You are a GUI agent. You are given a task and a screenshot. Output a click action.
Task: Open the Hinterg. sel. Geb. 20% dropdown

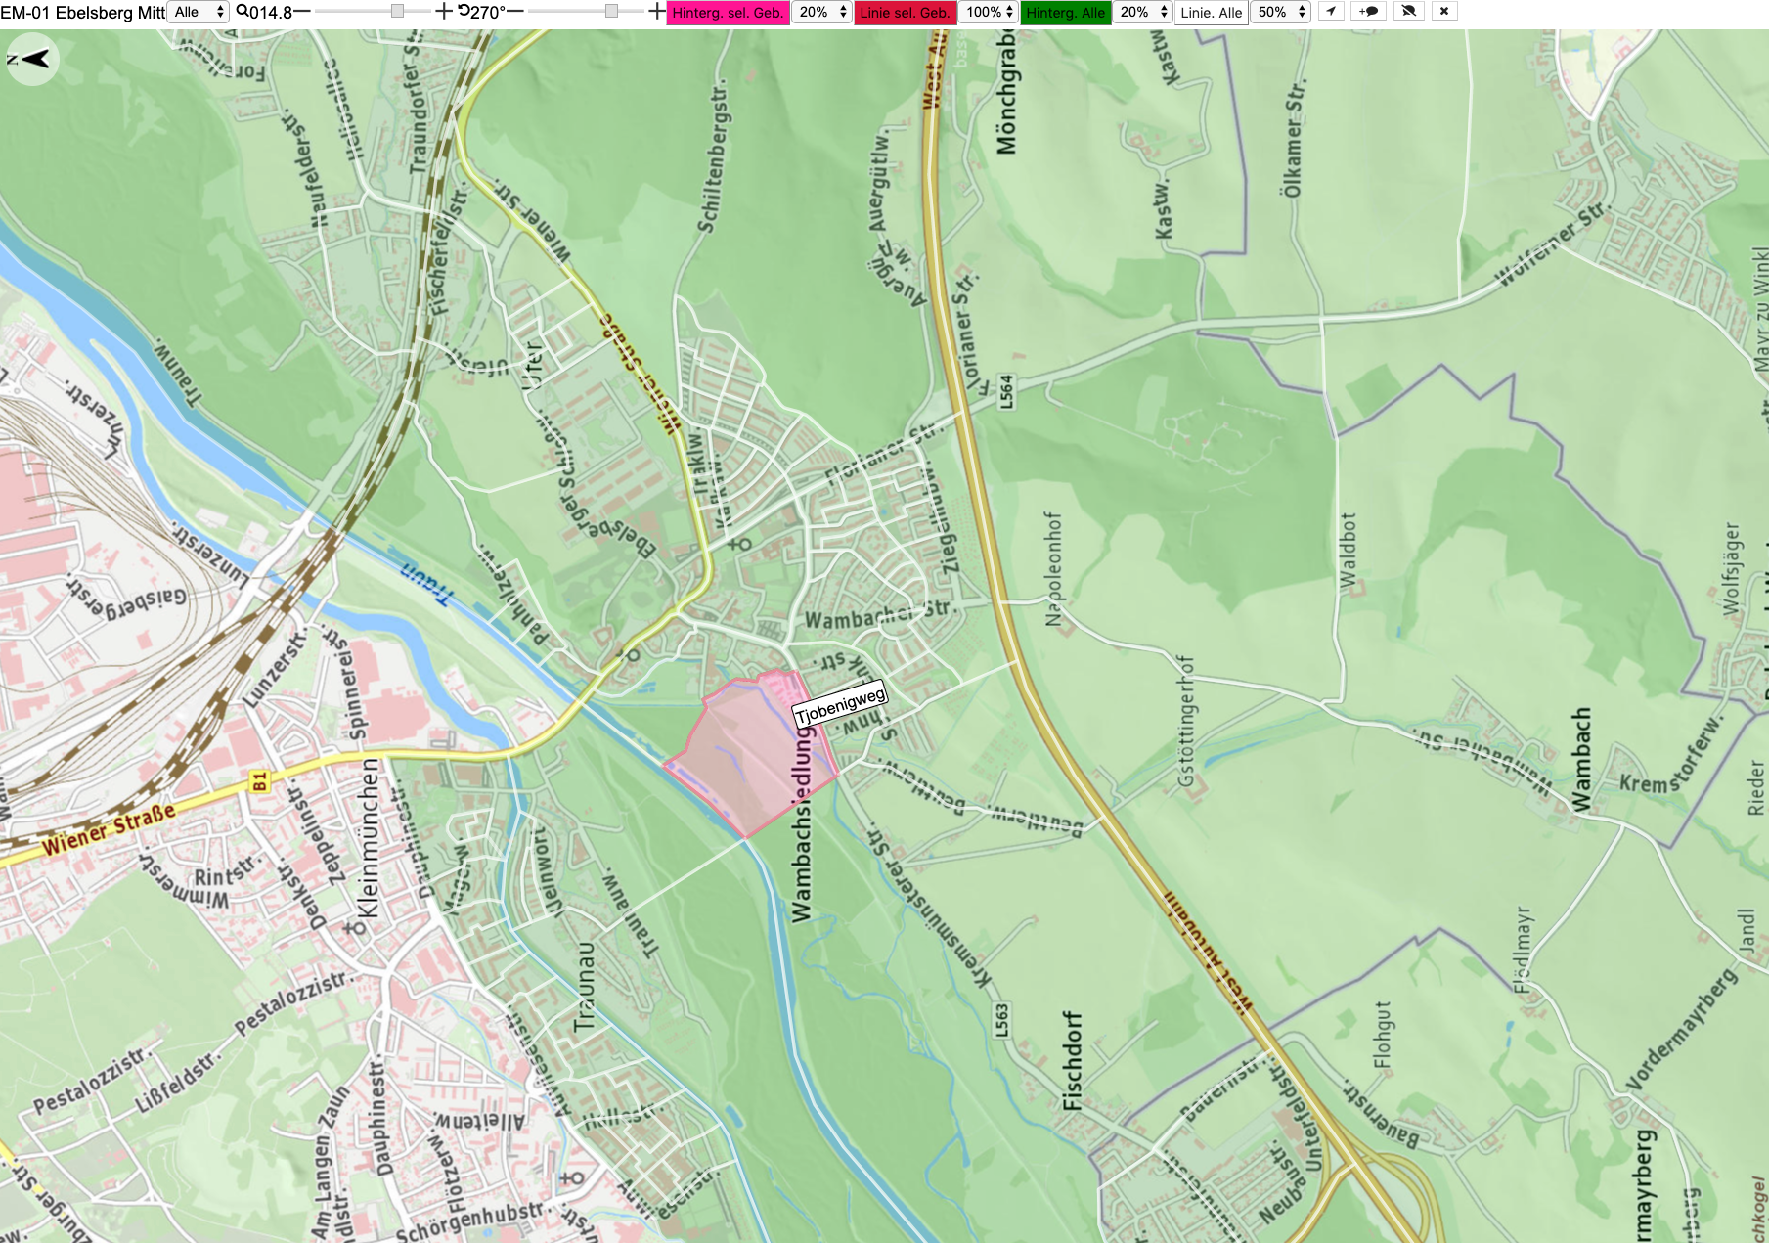pos(821,12)
